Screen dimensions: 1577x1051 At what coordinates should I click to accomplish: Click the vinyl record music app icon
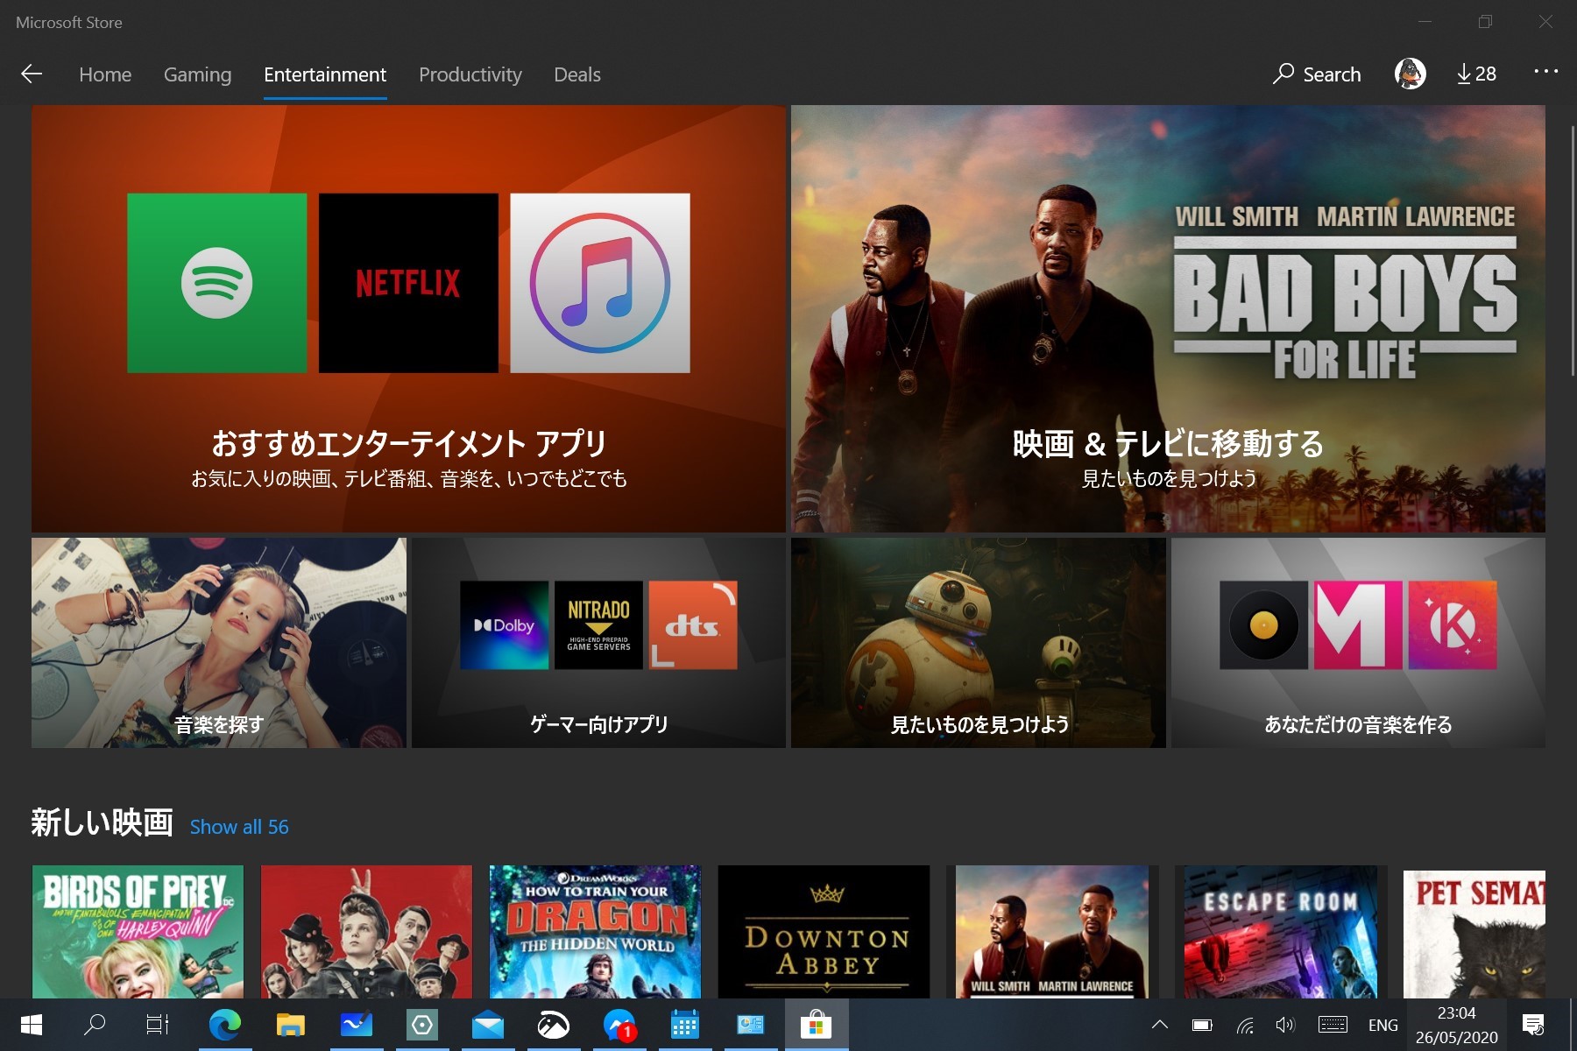point(1264,625)
